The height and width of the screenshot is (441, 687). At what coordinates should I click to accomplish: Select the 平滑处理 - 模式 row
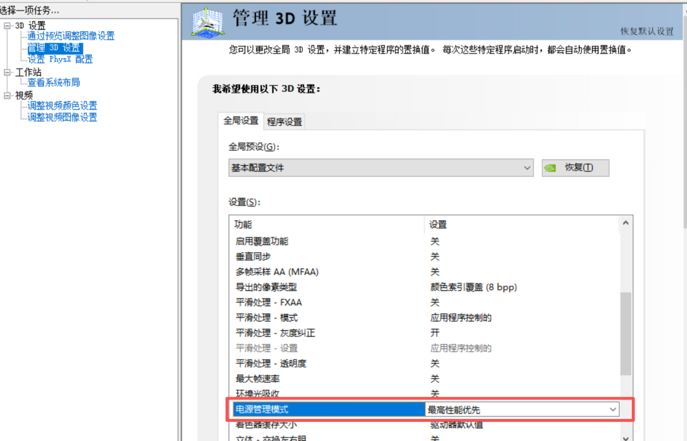tap(424, 318)
